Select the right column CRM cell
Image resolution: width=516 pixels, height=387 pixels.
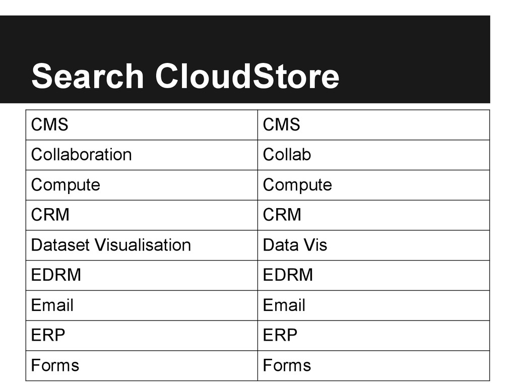[373, 215]
